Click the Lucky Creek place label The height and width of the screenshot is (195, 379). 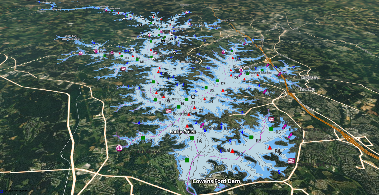183,132
